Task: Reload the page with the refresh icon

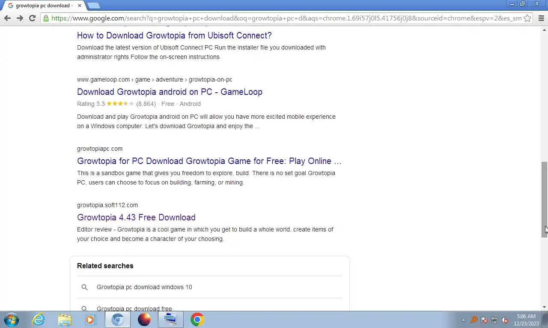Action: click(x=32, y=18)
